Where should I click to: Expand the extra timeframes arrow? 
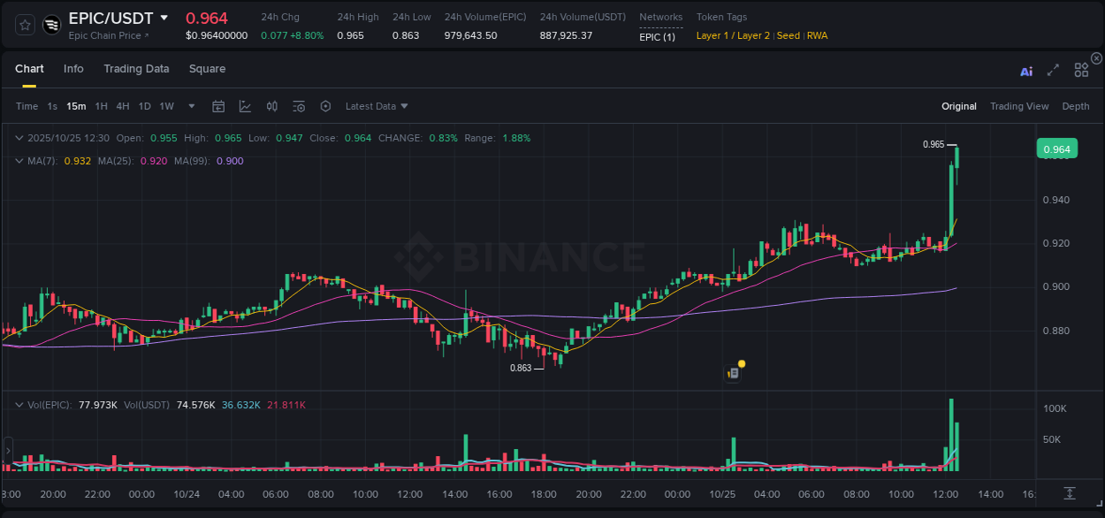191,106
